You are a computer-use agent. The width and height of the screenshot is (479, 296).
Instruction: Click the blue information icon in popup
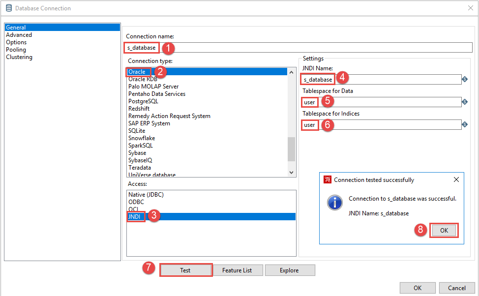[335, 202]
